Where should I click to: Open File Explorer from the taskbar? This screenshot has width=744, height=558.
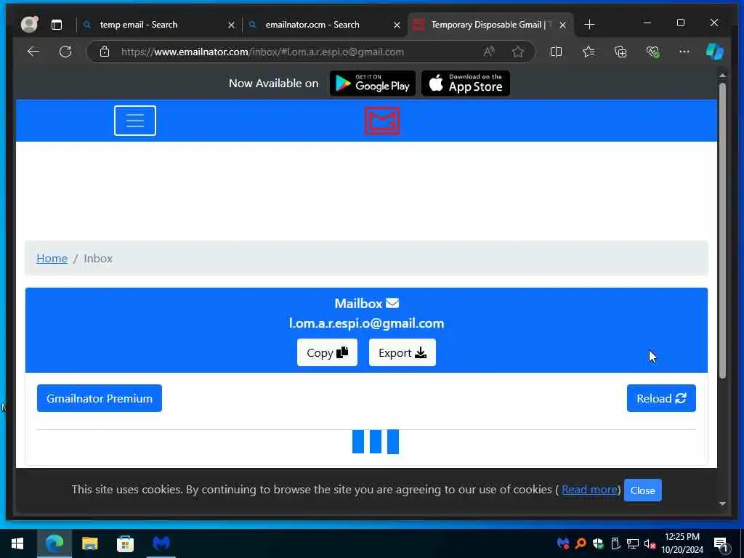(89, 543)
